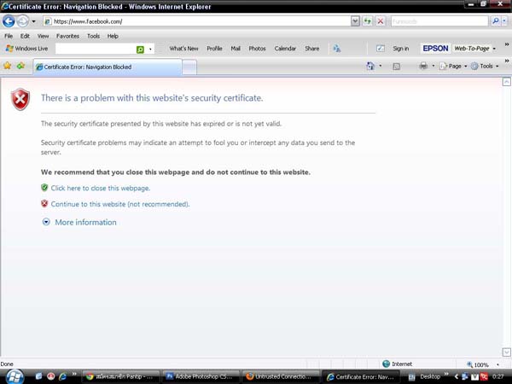Open the File menu
The height and width of the screenshot is (384, 512).
click(x=9, y=36)
